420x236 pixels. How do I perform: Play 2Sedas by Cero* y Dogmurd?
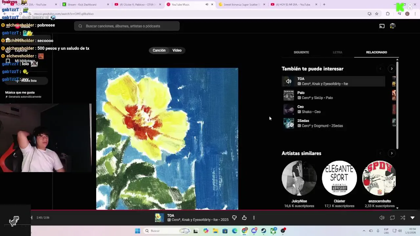(333, 123)
